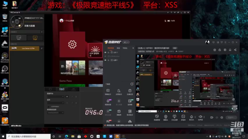The width and height of the screenshot is (248, 139).
Task: Open the 弹幕助手 danmaku assistant tool
Action: point(108,92)
